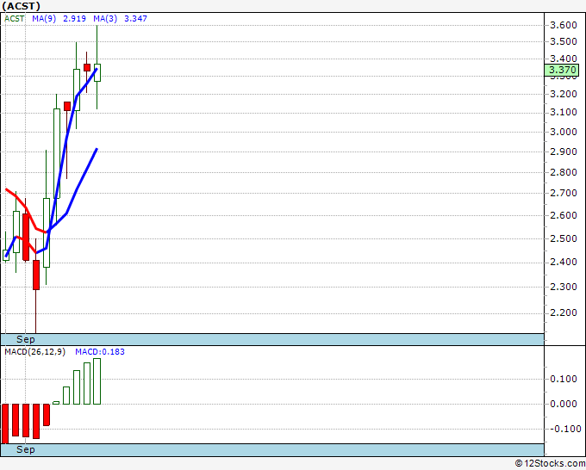Click the 12Stocks.com copyright text
The height and width of the screenshot is (470, 586).
pyautogui.click(x=550, y=463)
